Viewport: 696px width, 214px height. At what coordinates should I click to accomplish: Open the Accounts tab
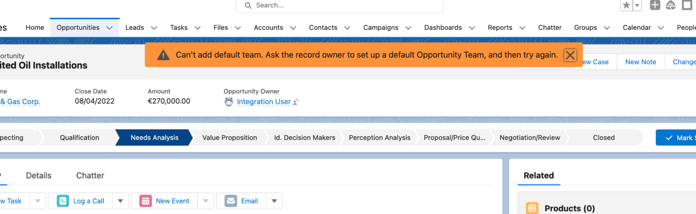tap(268, 27)
